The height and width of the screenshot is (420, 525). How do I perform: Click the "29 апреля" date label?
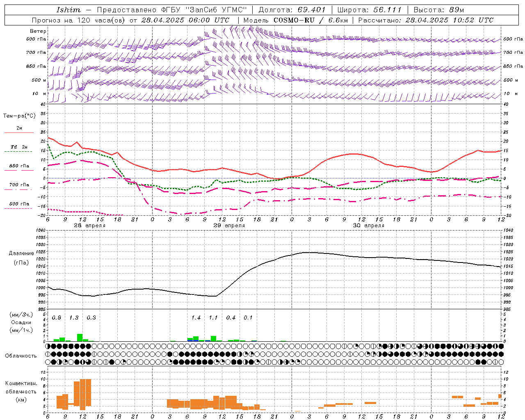[229, 226]
